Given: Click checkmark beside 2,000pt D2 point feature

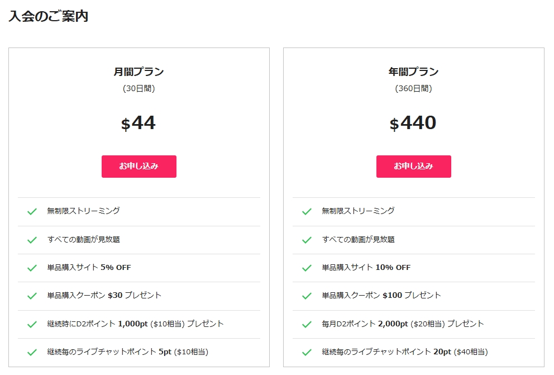Looking at the screenshot, I should [307, 324].
